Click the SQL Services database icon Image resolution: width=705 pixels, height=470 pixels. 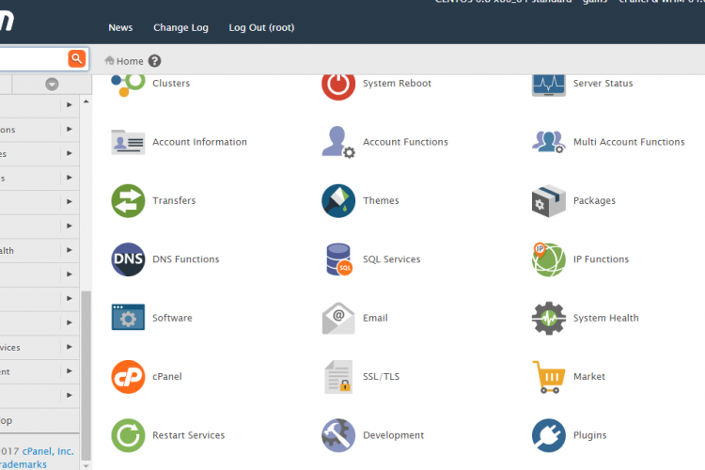[x=338, y=259]
